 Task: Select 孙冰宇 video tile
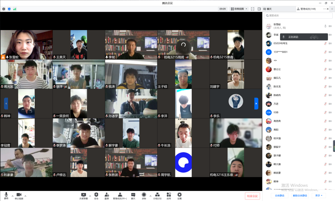click(x=131, y=104)
